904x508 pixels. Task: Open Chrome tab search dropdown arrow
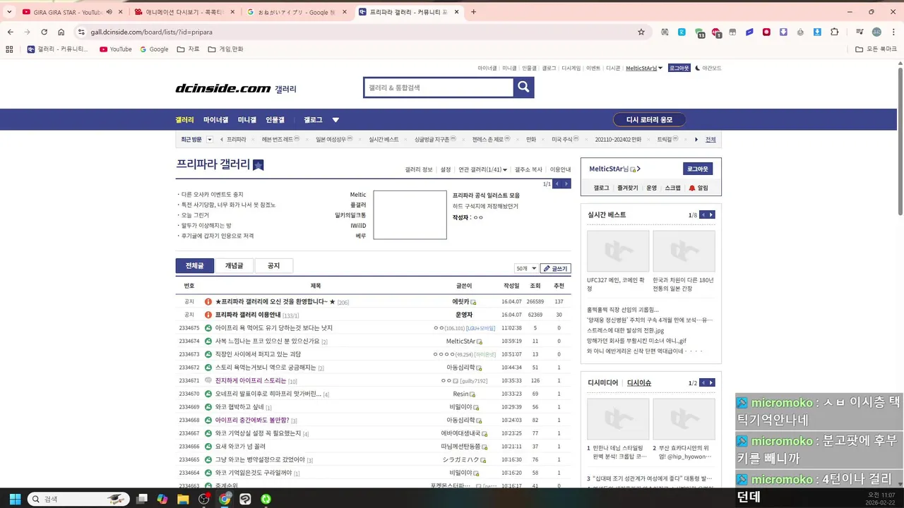pyautogui.click(x=10, y=12)
